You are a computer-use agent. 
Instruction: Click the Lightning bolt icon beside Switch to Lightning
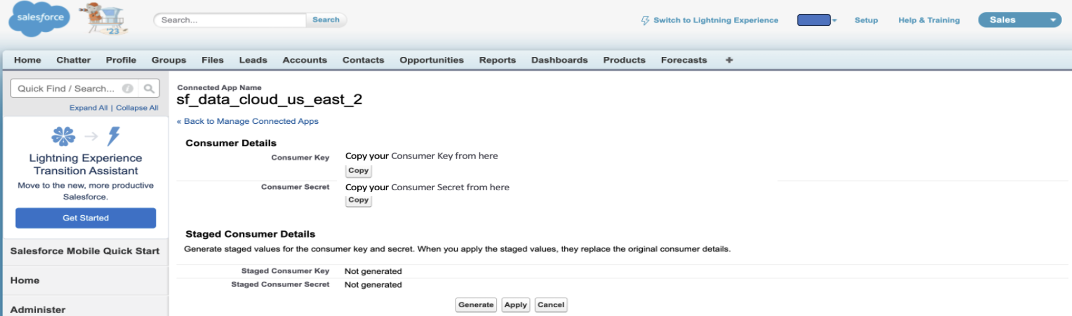(x=645, y=20)
